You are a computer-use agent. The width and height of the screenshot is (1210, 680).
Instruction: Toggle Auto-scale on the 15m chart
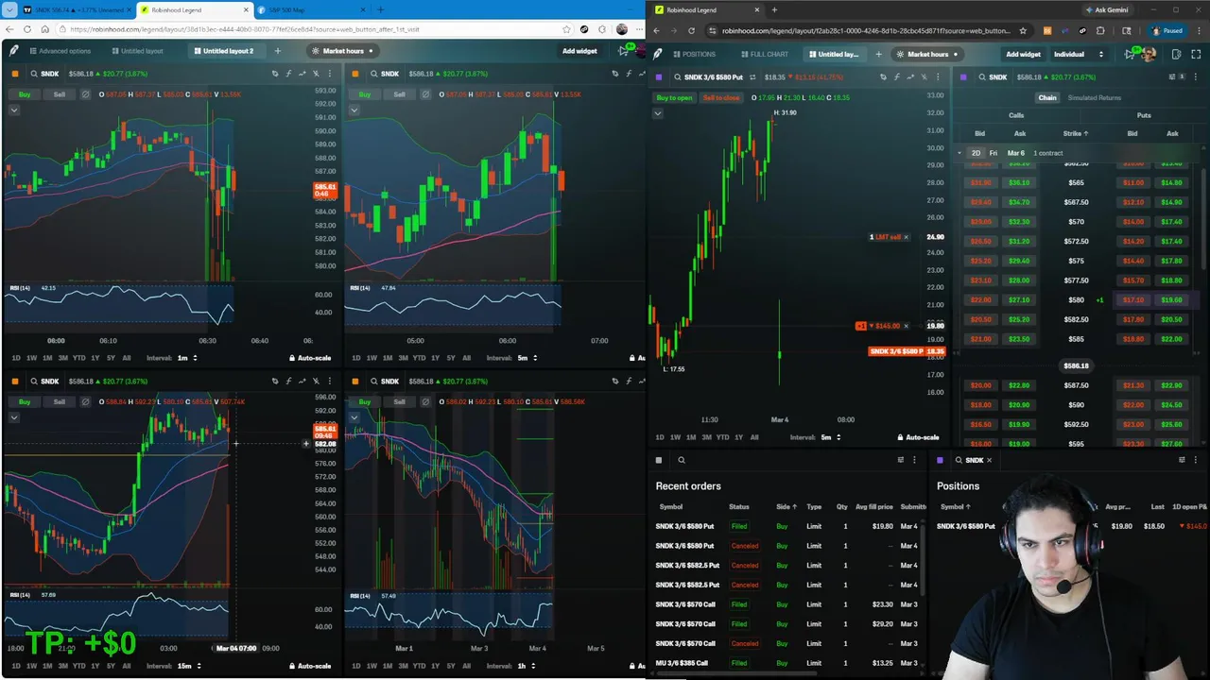point(310,666)
